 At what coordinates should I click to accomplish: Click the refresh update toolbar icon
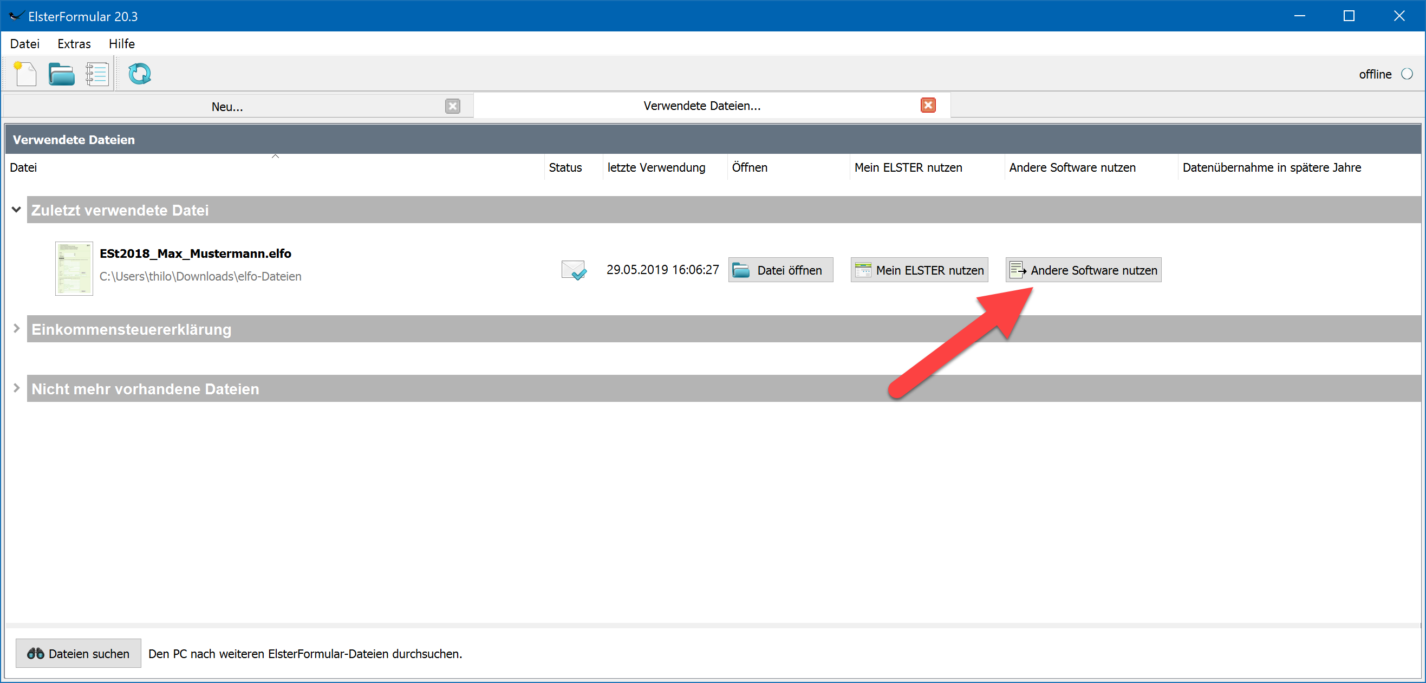140,74
